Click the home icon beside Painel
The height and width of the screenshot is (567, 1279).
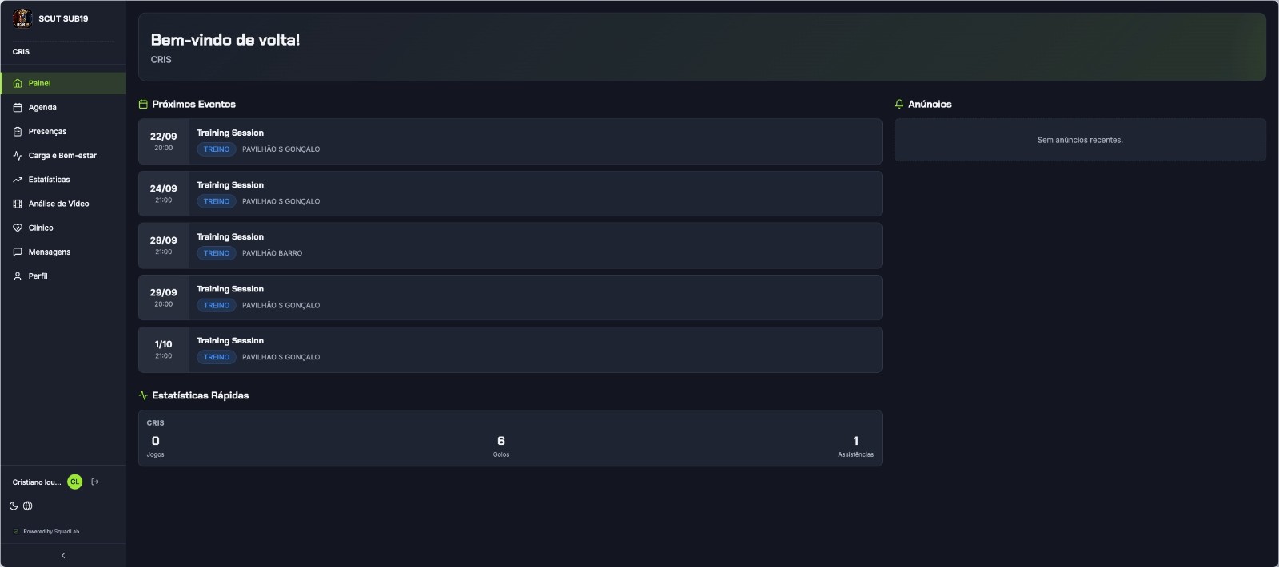tap(18, 83)
